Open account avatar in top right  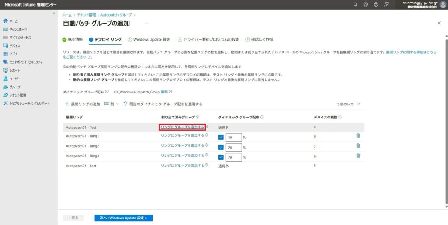coord(443,4)
